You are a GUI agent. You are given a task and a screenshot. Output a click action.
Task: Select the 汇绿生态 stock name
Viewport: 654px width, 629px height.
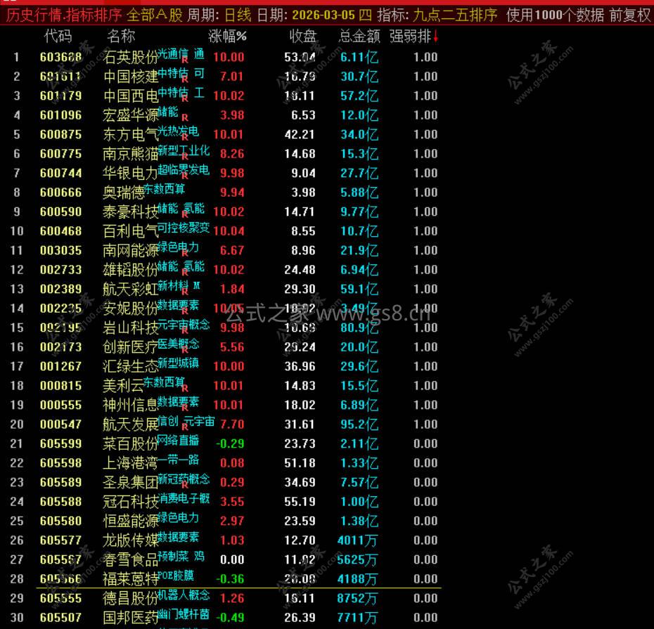tap(131, 366)
